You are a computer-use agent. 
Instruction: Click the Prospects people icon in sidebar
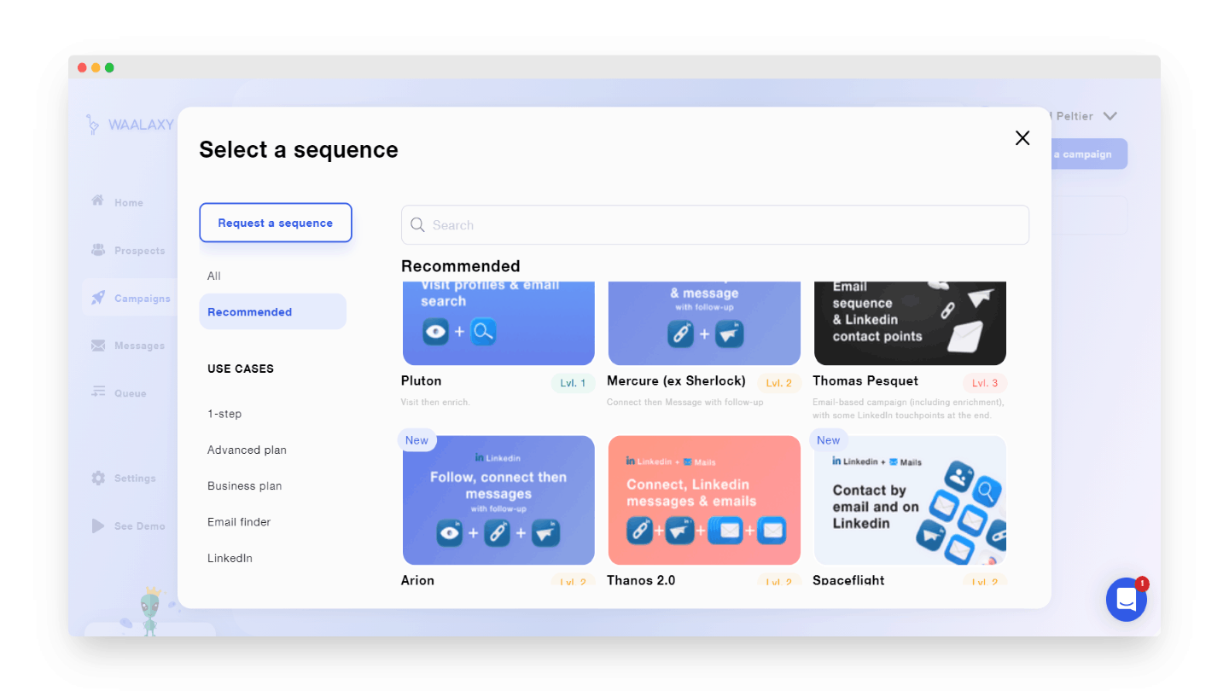click(98, 250)
